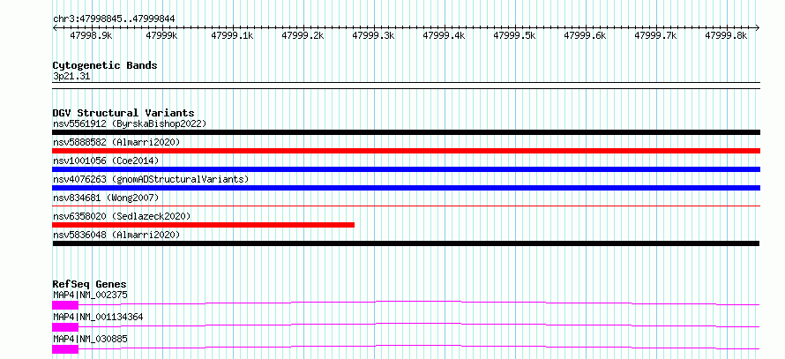Click the intron line of MAP4|NM_030885
This screenshot has width=785, height=359.
click(x=419, y=346)
